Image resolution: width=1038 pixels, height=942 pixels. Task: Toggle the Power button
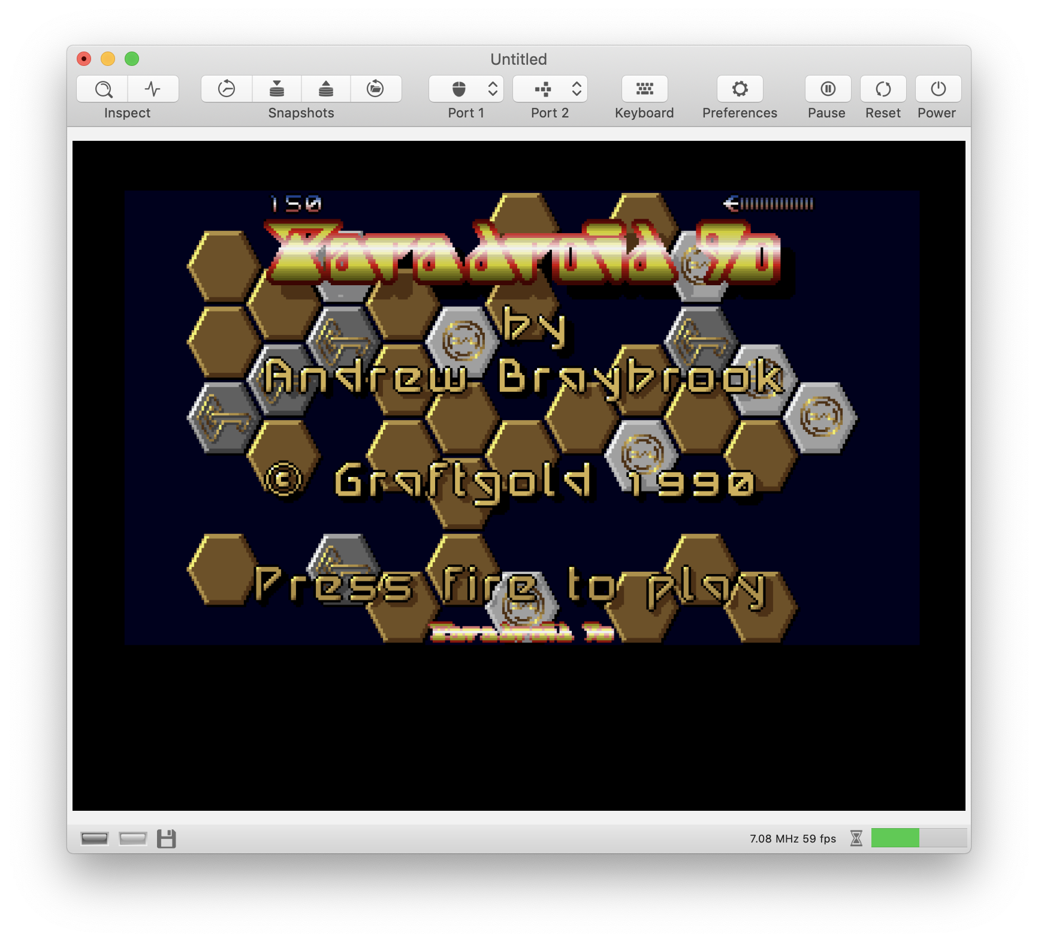click(x=939, y=89)
